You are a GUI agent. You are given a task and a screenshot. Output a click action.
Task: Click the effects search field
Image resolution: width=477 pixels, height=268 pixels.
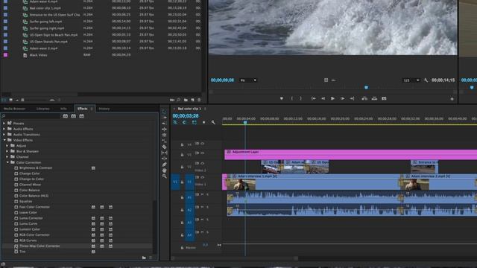[x=31, y=116]
